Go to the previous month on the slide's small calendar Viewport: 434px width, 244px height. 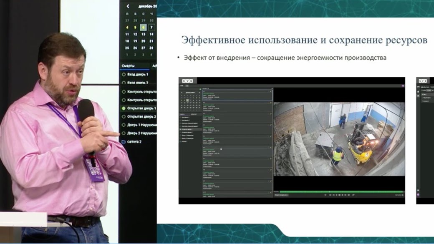point(182,93)
